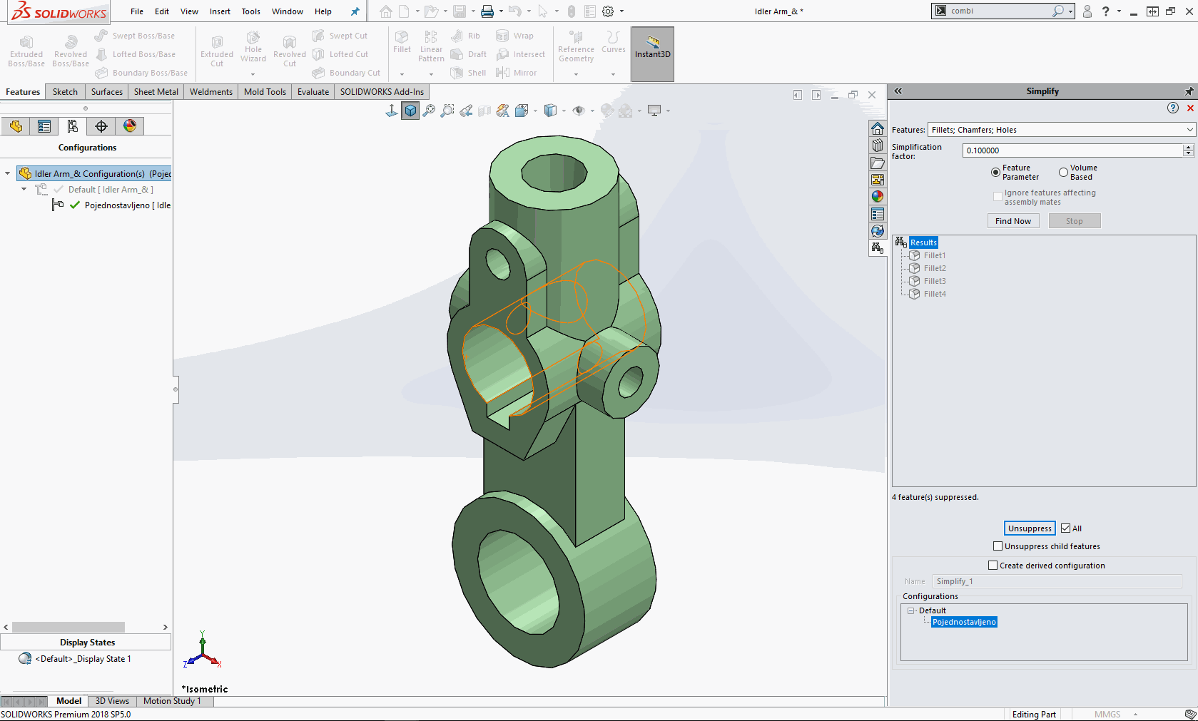Click the Find Now button

tap(1012, 221)
